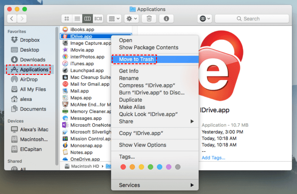Choose Compress "IDrive.app"
Screen dimensions: 297x194
point(155,85)
